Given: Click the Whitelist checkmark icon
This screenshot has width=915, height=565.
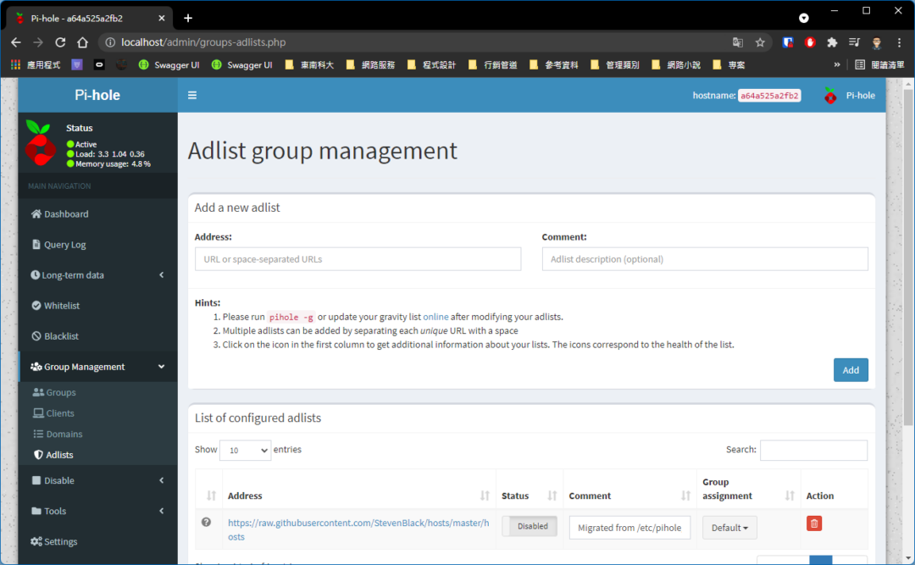Looking at the screenshot, I should [x=36, y=305].
